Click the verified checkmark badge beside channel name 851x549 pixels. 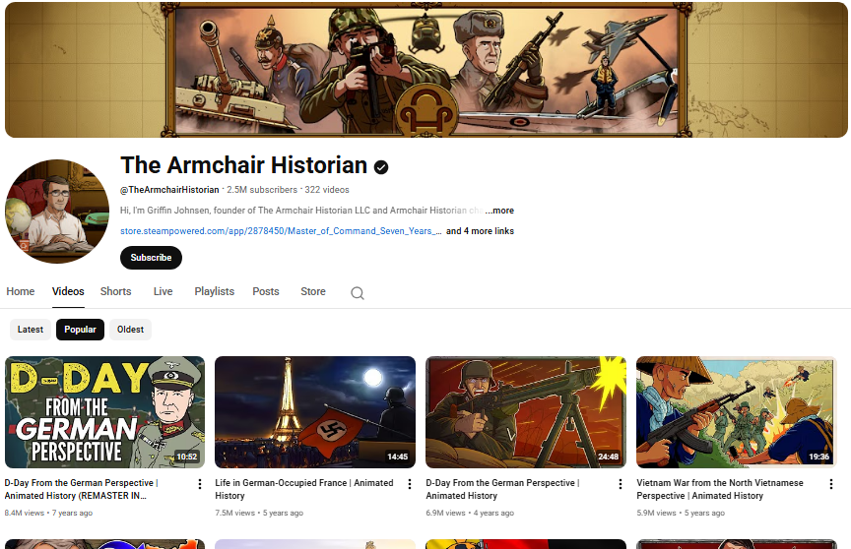(x=381, y=167)
